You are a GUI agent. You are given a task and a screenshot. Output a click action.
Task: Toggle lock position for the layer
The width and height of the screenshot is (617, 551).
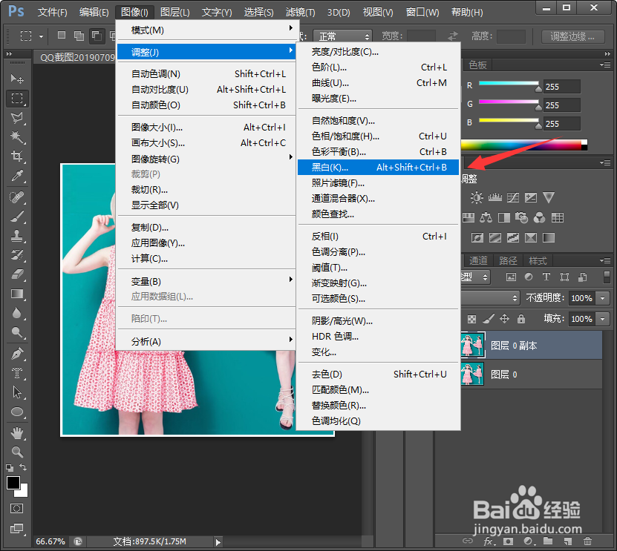[504, 318]
